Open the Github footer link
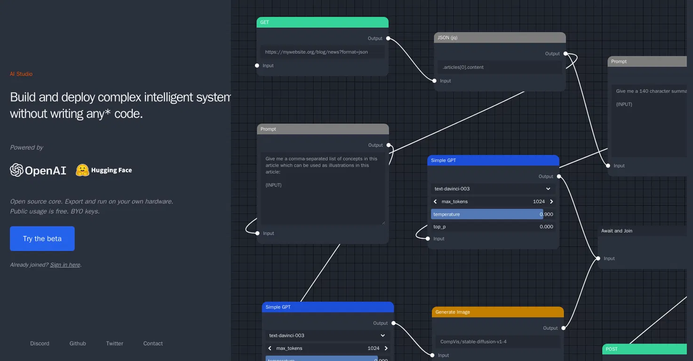693x361 pixels. point(78,344)
